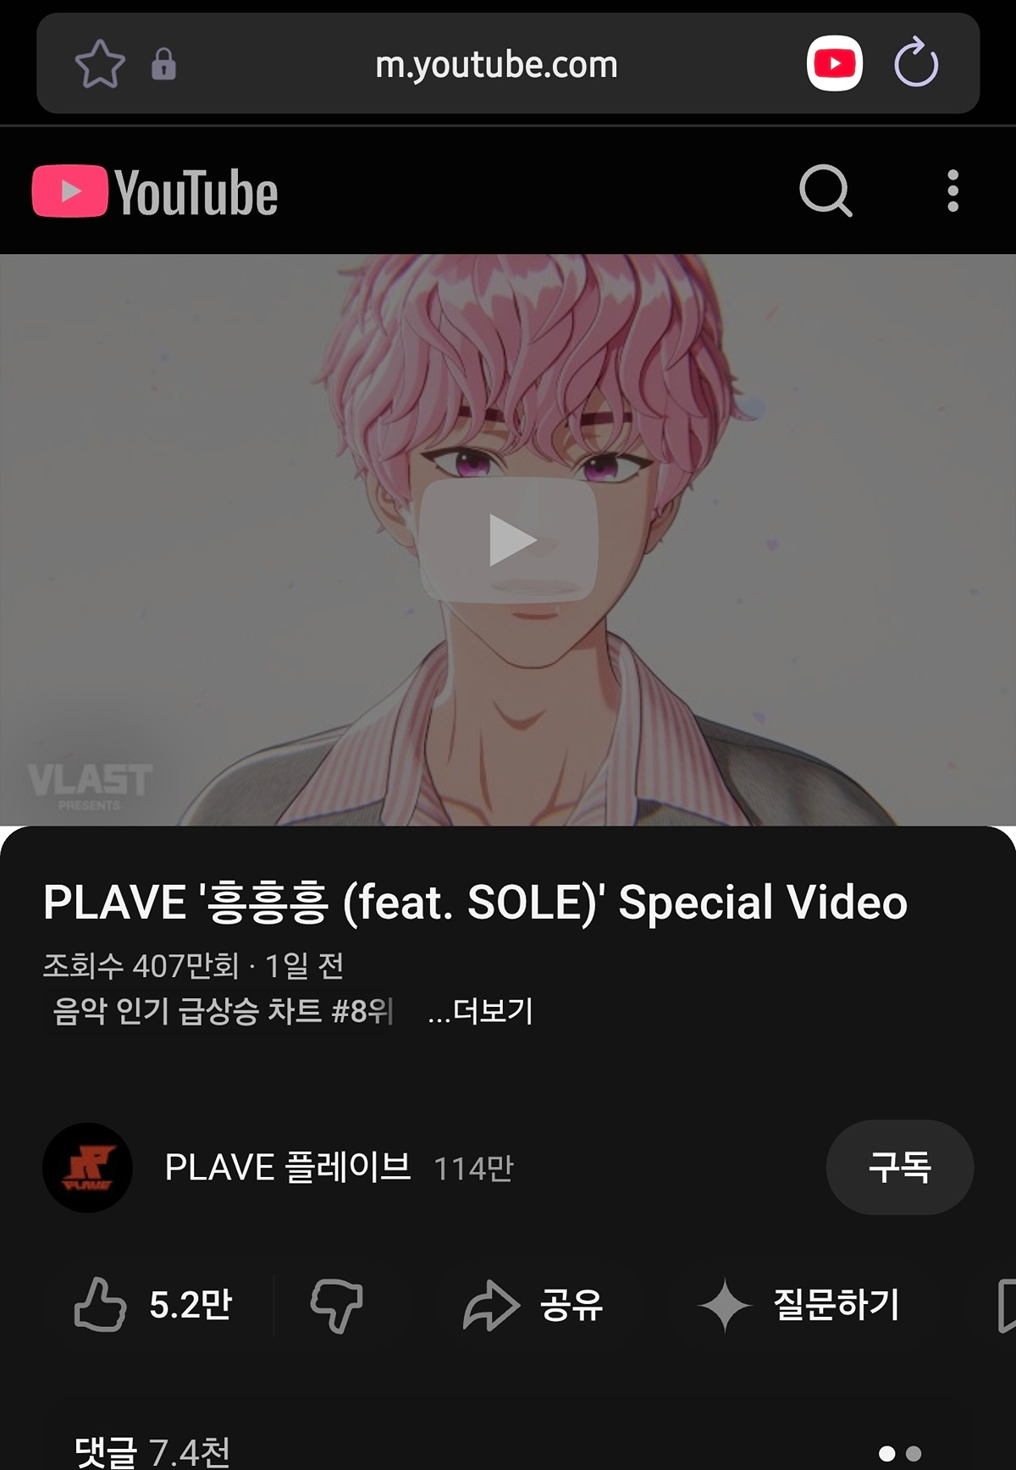Viewport: 1016px width, 1470px height.
Task: Dislike the video with the thumbs-down
Action: 336,1305
